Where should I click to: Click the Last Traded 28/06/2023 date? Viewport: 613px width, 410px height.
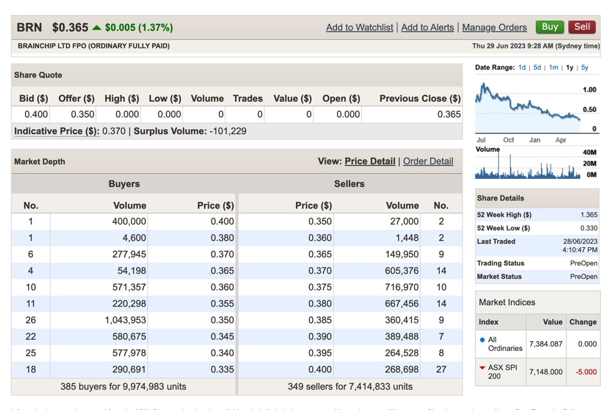pyautogui.click(x=580, y=241)
